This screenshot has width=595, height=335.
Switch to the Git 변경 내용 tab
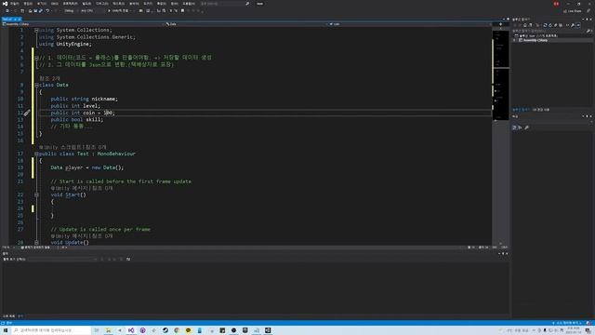[x=541, y=110]
